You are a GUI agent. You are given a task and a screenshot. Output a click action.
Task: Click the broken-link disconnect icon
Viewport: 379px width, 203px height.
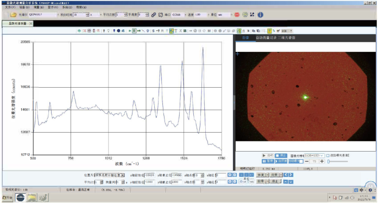[161, 15]
